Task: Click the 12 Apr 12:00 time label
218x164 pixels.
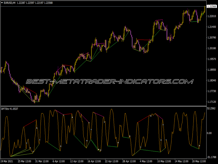Action: tap(77, 161)
